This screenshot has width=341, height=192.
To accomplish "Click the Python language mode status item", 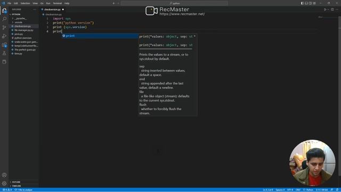I will click(x=308, y=190).
